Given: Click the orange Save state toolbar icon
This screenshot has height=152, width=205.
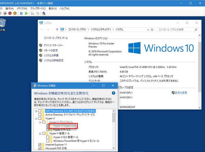Looking at the screenshot, I should pyautogui.click(x=15, y=13).
